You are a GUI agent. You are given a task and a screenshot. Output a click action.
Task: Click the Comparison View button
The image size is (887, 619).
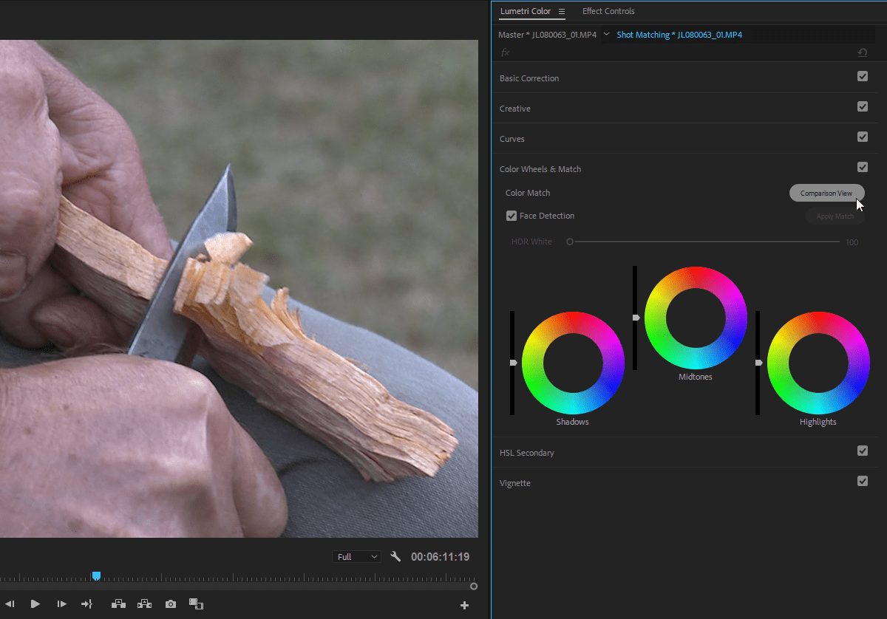click(826, 192)
